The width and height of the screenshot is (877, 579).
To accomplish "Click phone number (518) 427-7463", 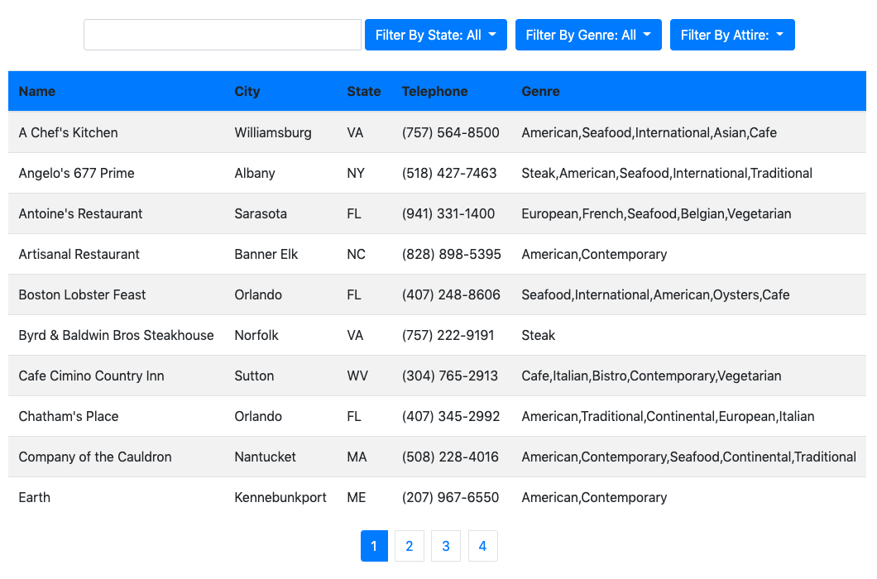I will click(x=449, y=173).
